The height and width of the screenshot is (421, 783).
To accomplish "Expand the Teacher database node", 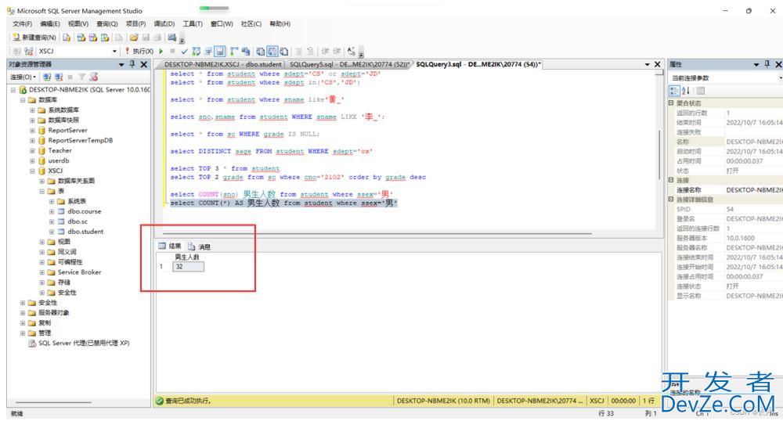I will pyautogui.click(x=32, y=151).
